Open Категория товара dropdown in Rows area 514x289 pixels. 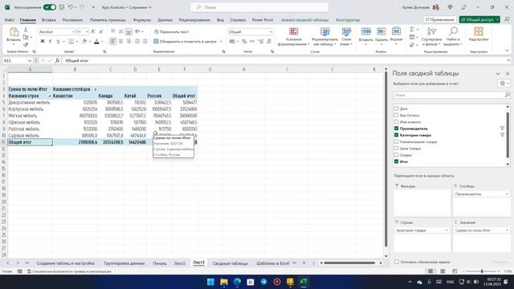[x=447, y=230]
